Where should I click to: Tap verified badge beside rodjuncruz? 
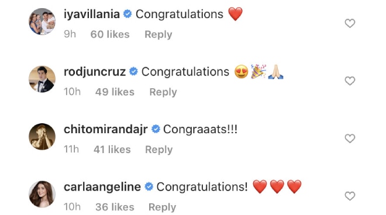click(133, 72)
